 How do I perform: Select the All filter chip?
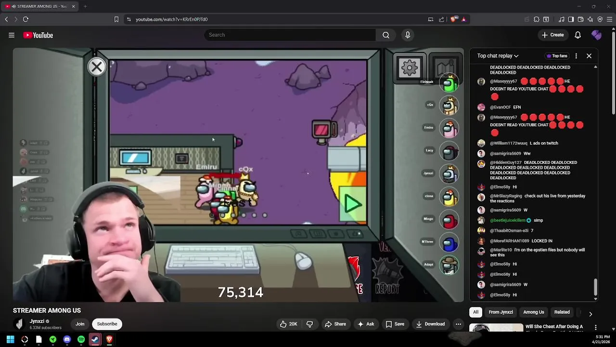tap(475, 312)
